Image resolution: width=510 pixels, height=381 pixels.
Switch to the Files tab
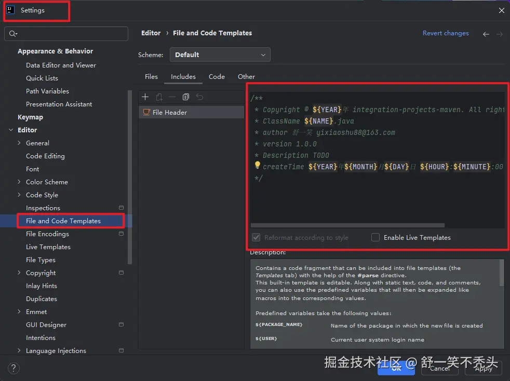pos(151,77)
